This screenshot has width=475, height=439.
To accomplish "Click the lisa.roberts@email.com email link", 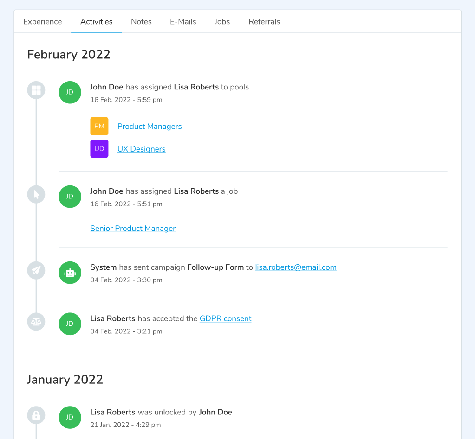I will 296,267.
